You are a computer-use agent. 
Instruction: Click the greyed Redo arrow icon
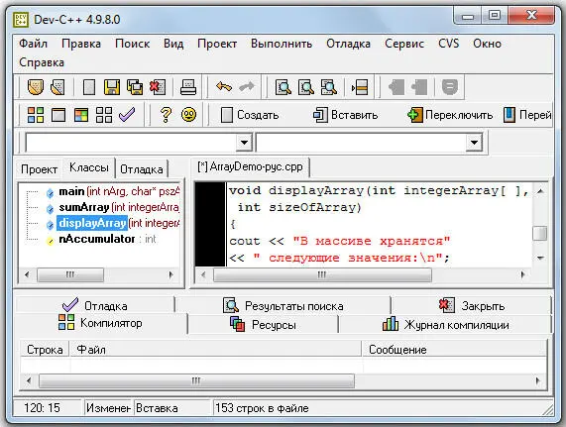point(247,87)
